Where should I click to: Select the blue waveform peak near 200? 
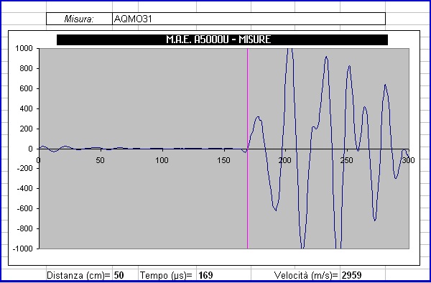point(290,52)
